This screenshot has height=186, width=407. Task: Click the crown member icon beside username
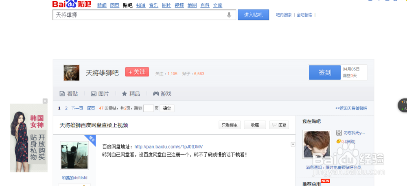tap(339, 133)
